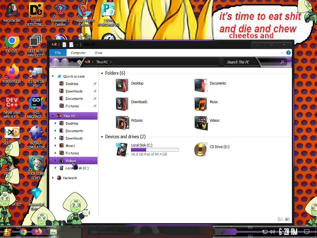
Task: Switch to details view button
Action: [280, 219]
